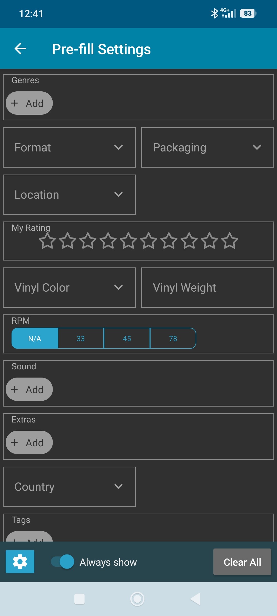Add a genre in Genres section
This screenshot has height=616, width=277.
[x=29, y=103]
